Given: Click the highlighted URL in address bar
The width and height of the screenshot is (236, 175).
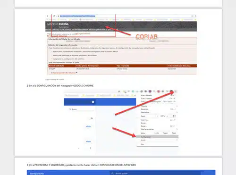Looking at the screenshot, I should [x=77, y=16].
